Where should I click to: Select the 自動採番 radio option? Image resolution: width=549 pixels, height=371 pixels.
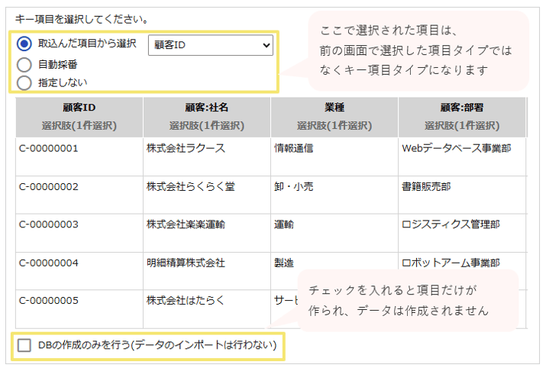click(24, 64)
